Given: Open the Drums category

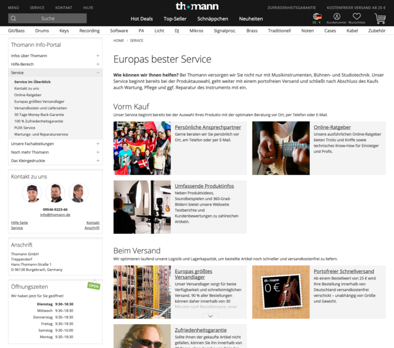Looking at the screenshot, I should 42,31.
